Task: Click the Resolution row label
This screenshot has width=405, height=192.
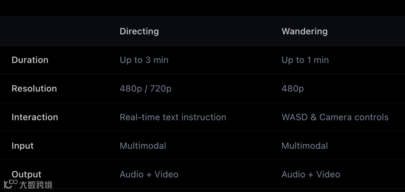Action: tap(34, 89)
